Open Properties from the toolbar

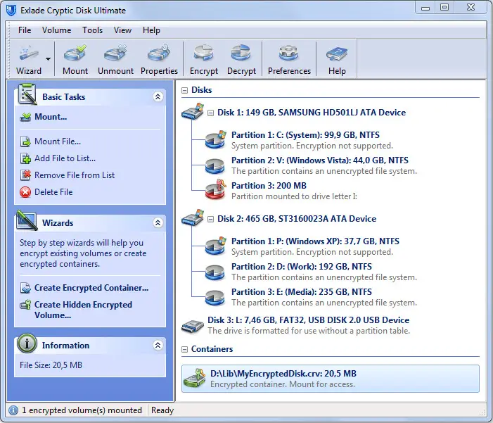159,60
